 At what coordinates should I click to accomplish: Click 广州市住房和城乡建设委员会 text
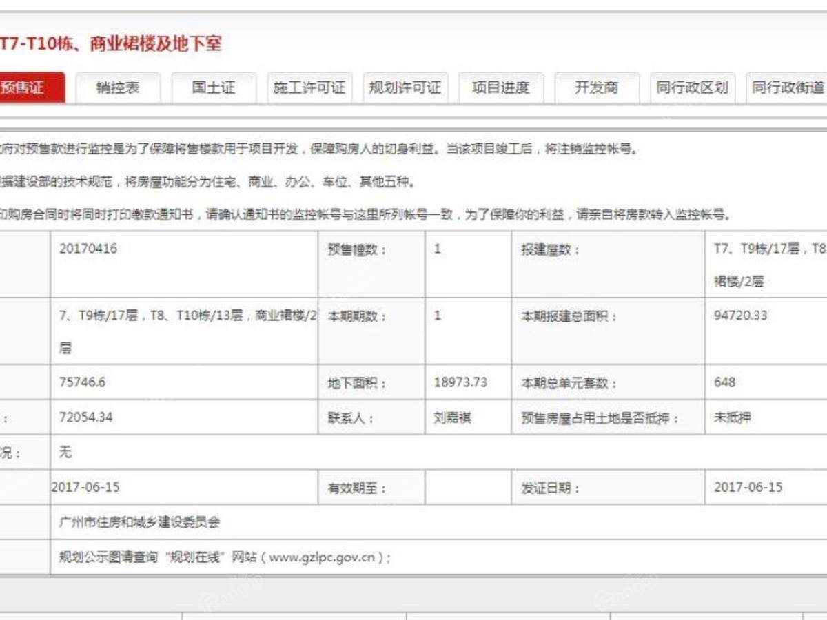pos(140,522)
